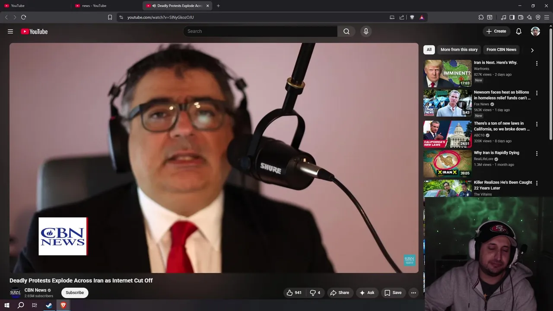This screenshot has width=553, height=311.
Task: Reload the current page
Action: point(24,17)
